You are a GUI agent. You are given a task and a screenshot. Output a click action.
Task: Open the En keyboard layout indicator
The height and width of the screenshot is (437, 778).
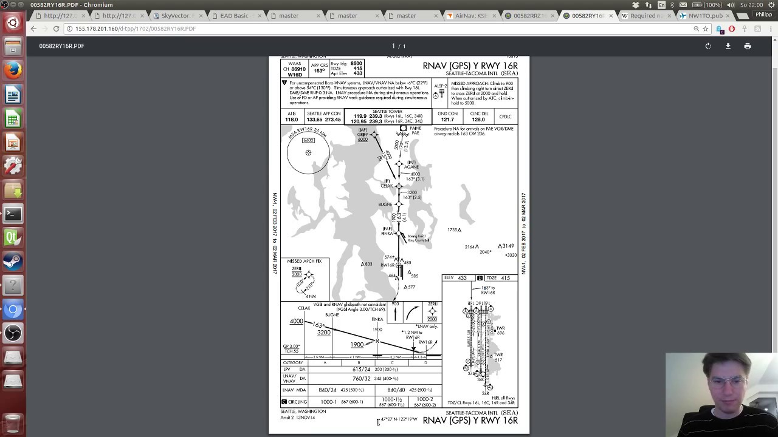(x=662, y=5)
